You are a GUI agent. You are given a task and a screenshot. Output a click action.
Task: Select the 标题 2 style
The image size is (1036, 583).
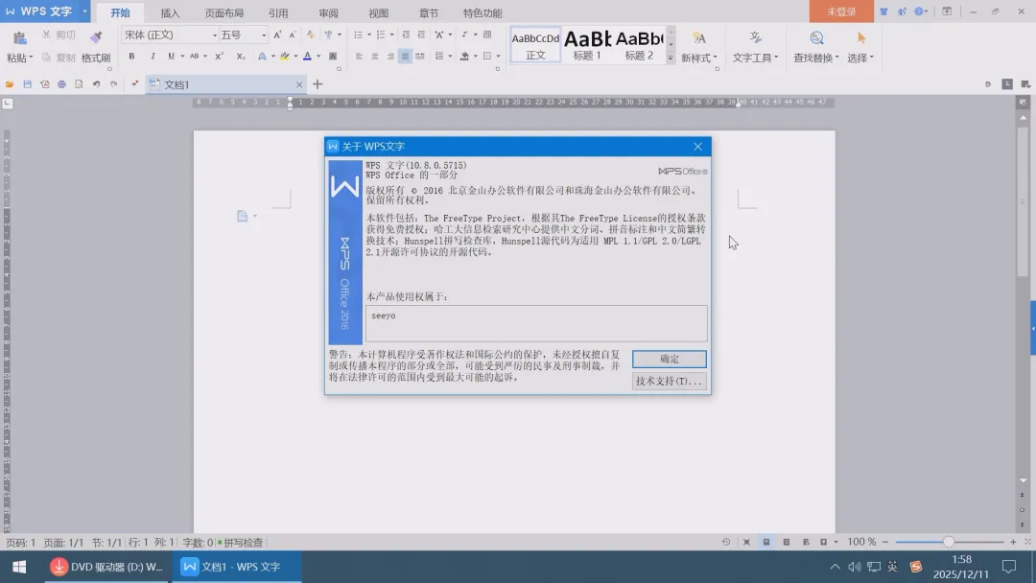[x=639, y=46]
